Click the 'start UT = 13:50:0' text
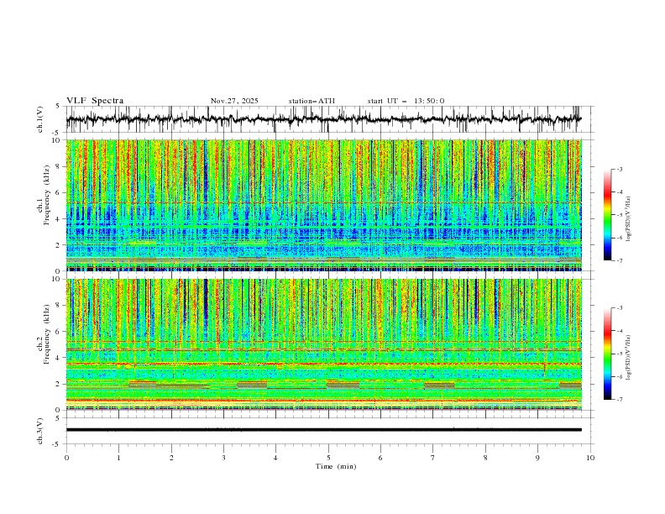Screen dimensions: 665x514 pos(406,101)
